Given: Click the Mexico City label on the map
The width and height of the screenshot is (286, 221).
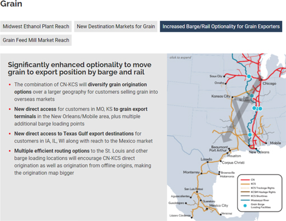Looking at the screenshot, I should [218, 205].
